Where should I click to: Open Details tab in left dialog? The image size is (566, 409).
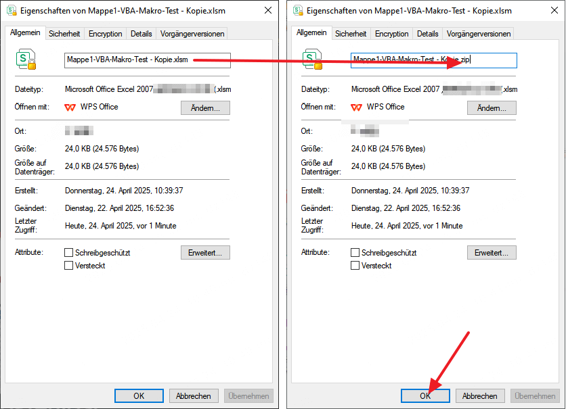point(141,34)
